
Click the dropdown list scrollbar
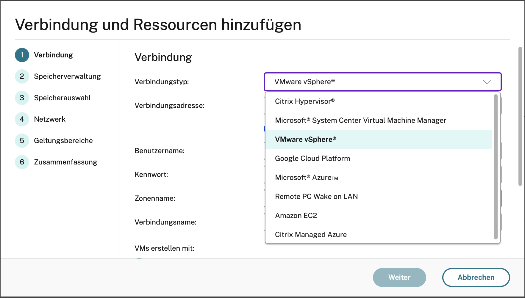[x=496, y=167]
